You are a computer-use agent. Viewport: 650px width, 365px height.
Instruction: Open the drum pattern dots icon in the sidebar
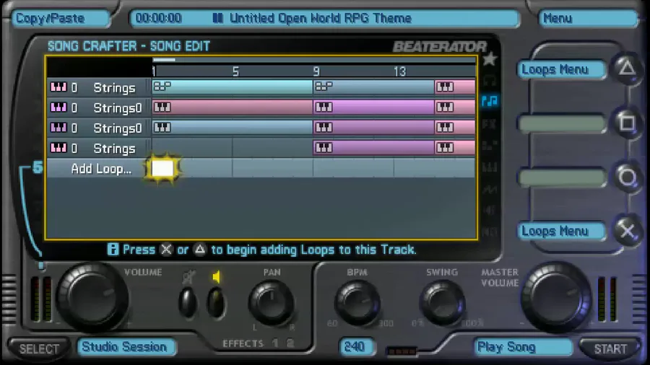pos(490,145)
